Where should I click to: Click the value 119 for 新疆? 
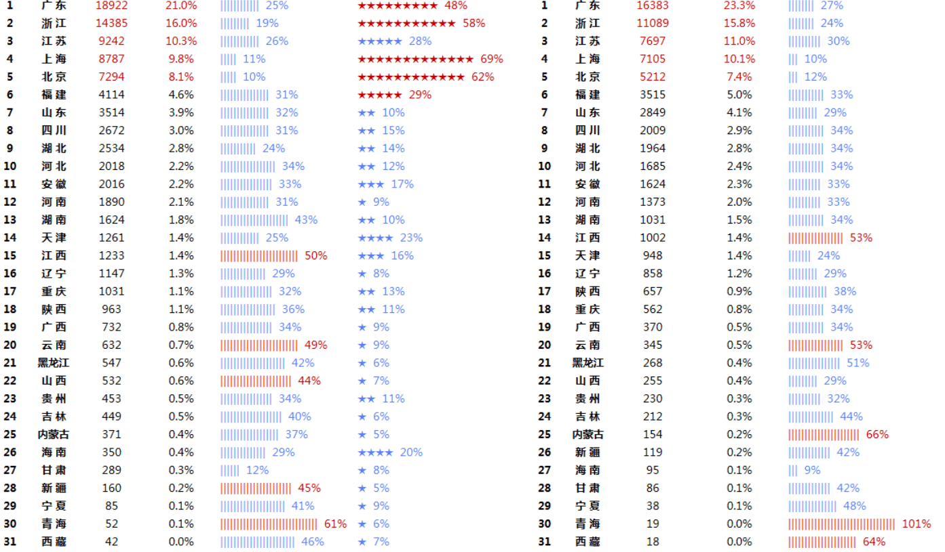[x=653, y=452]
